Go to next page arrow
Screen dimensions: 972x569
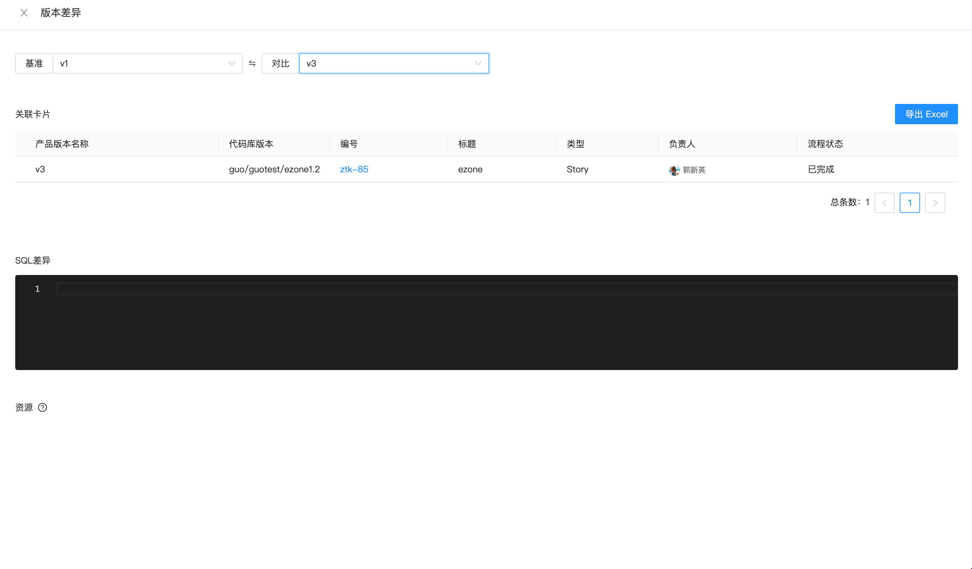tap(935, 202)
